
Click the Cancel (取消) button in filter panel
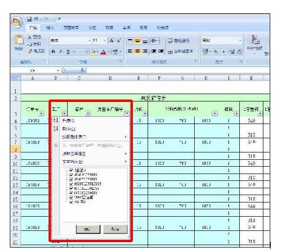(x=115, y=229)
